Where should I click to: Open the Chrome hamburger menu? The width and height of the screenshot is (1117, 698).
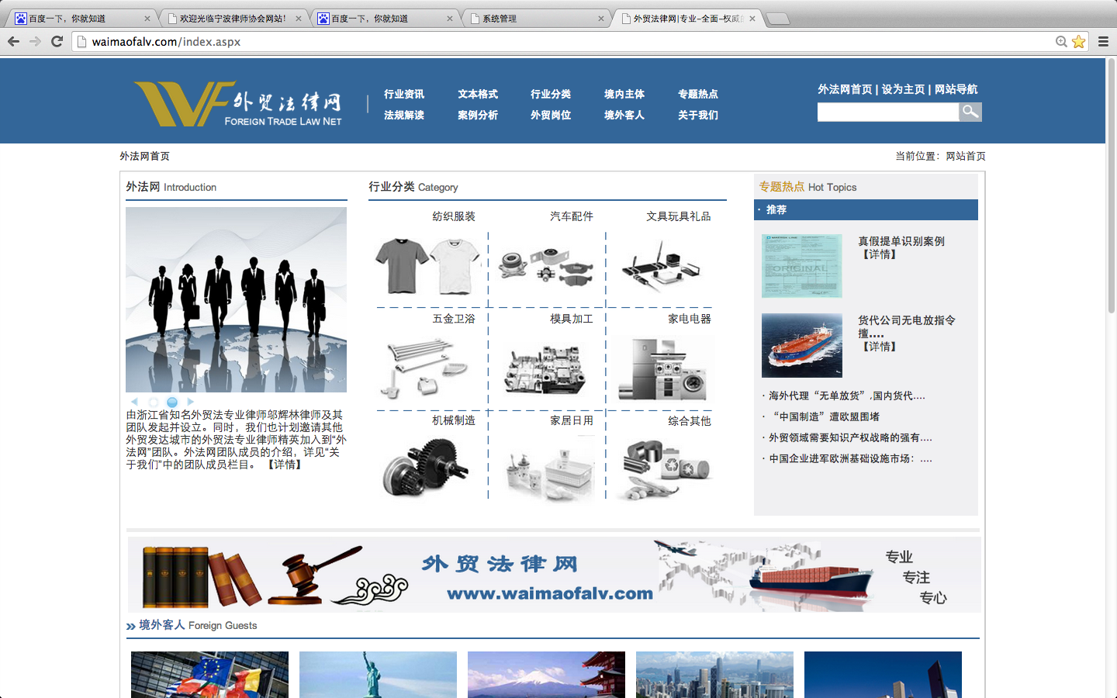pos(1103,42)
